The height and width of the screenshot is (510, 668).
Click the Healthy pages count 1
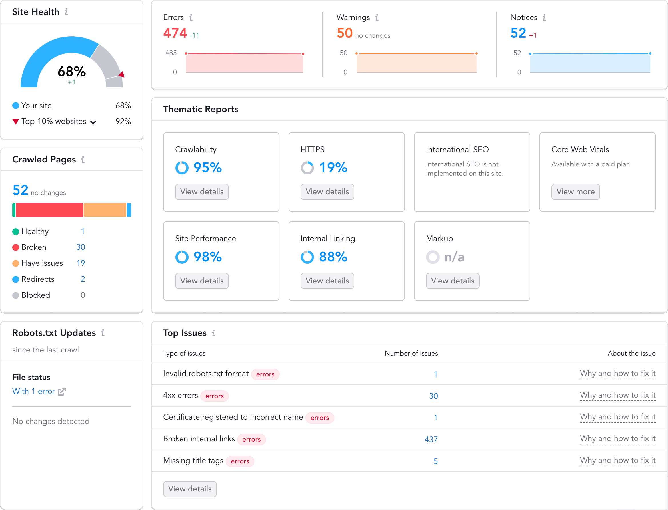83,232
